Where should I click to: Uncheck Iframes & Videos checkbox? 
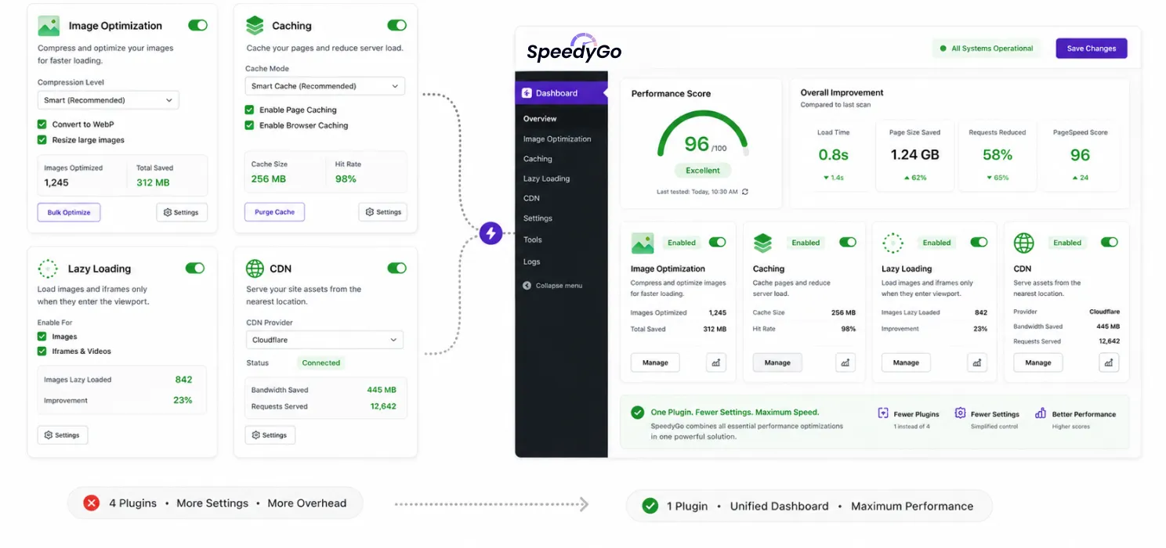click(42, 352)
